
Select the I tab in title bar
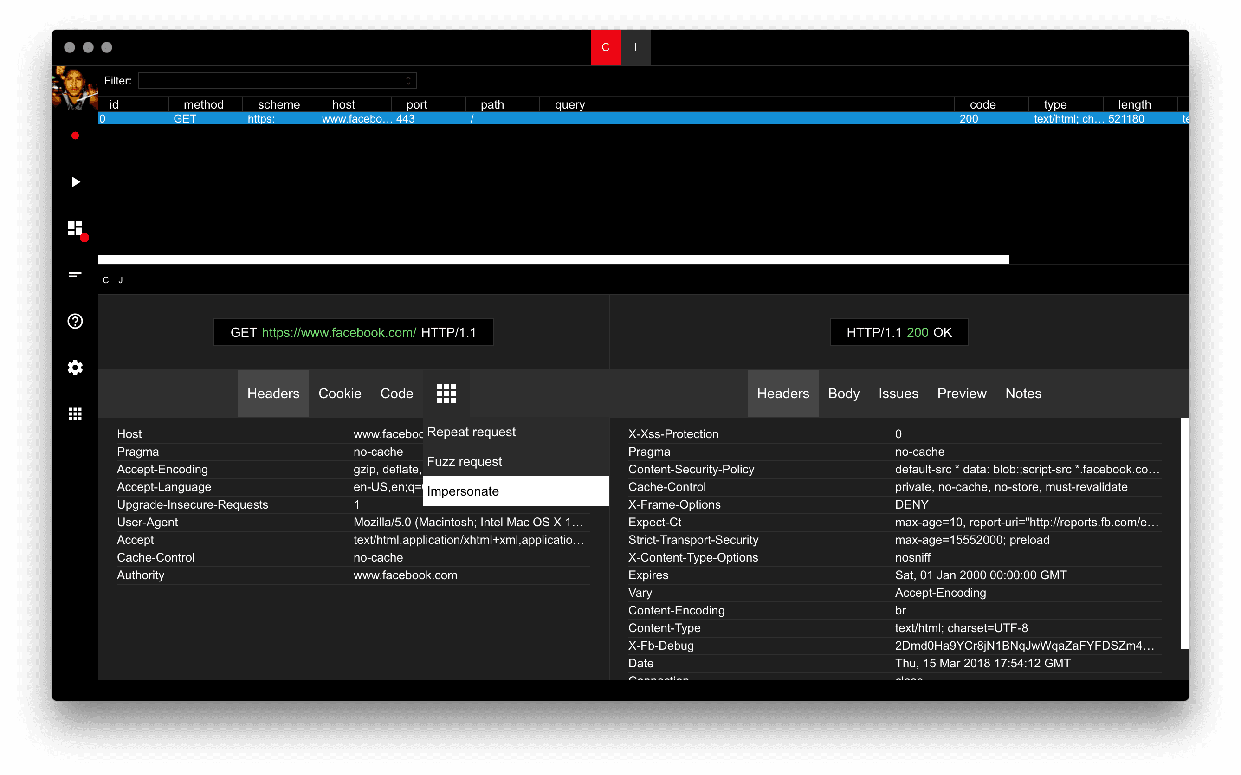point(635,47)
